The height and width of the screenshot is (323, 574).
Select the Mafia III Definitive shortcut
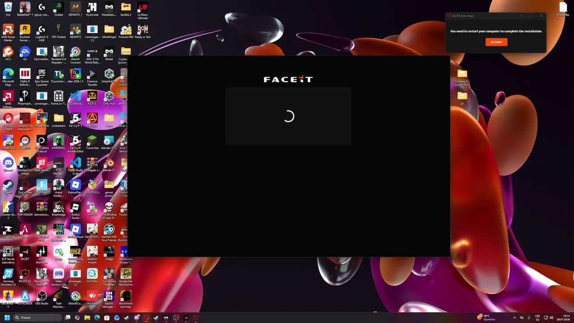[x=25, y=78]
